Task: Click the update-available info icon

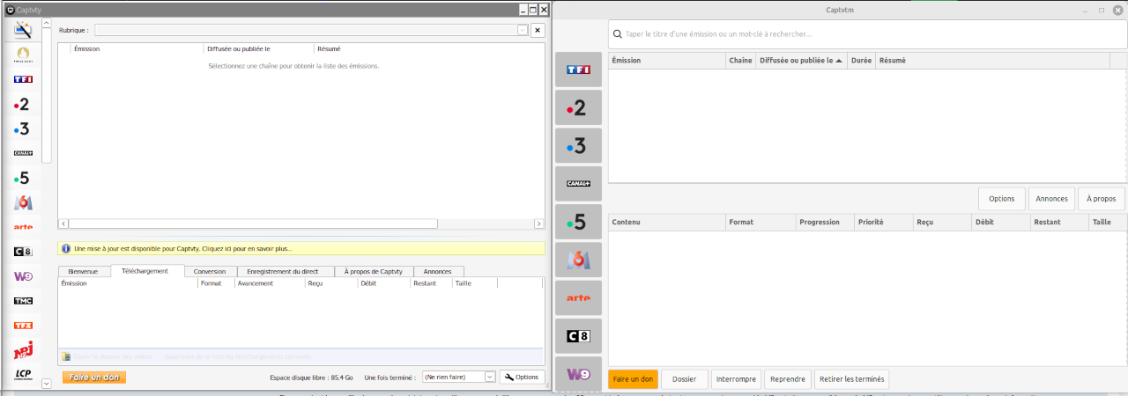Action: pyautogui.click(x=65, y=249)
